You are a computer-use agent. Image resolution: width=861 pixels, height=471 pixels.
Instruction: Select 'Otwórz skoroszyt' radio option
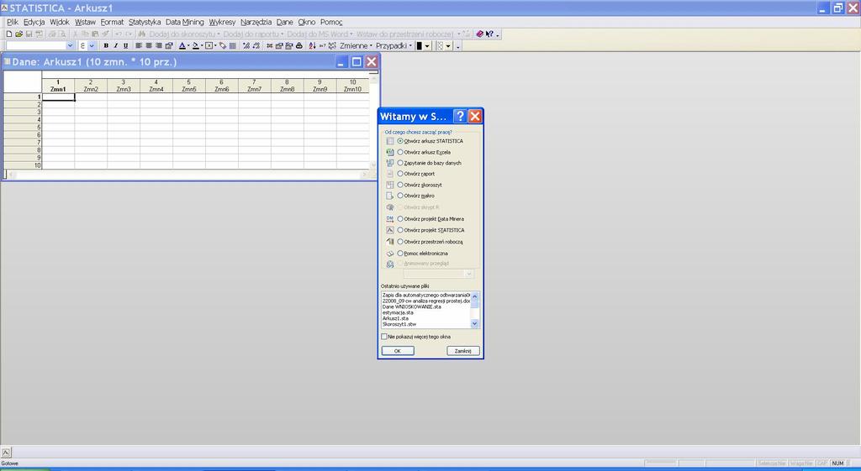(x=399, y=185)
